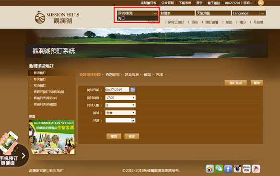Viewport: 280px width, 176px height.
Task: Click the Mission Hills logo
Action: point(57,18)
